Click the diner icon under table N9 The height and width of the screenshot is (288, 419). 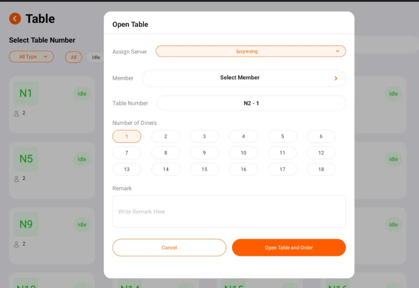pyautogui.click(x=16, y=244)
